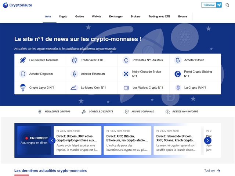Click the arrow icon next to Tout voir

coord(219,170)
